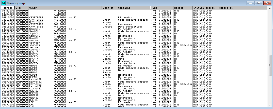Select the USP10 .rsrc row 76308000
This screenshot has height=109, width=273.
pos(134,75)
